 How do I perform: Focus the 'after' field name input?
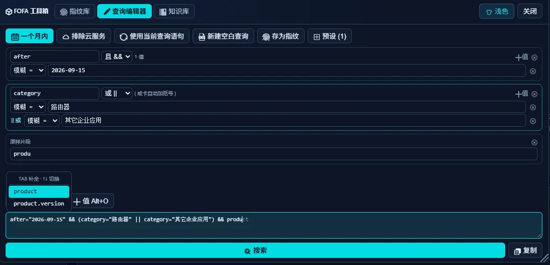(x=54, y=56)
